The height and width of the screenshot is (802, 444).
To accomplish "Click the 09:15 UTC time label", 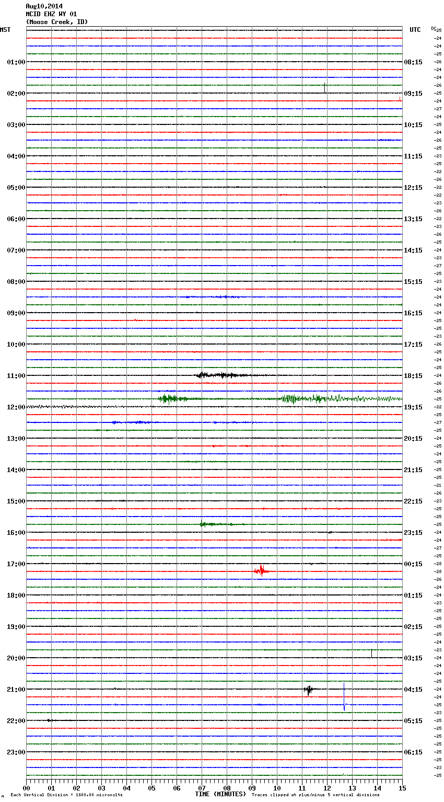I will coord(413,94).
